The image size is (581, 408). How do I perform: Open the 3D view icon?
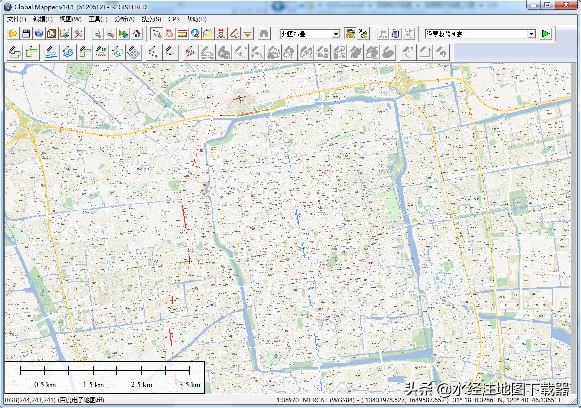tap(364, 34)
